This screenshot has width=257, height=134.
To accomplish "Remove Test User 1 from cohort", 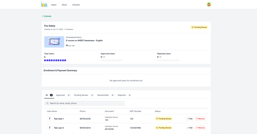I will (200, 119).
